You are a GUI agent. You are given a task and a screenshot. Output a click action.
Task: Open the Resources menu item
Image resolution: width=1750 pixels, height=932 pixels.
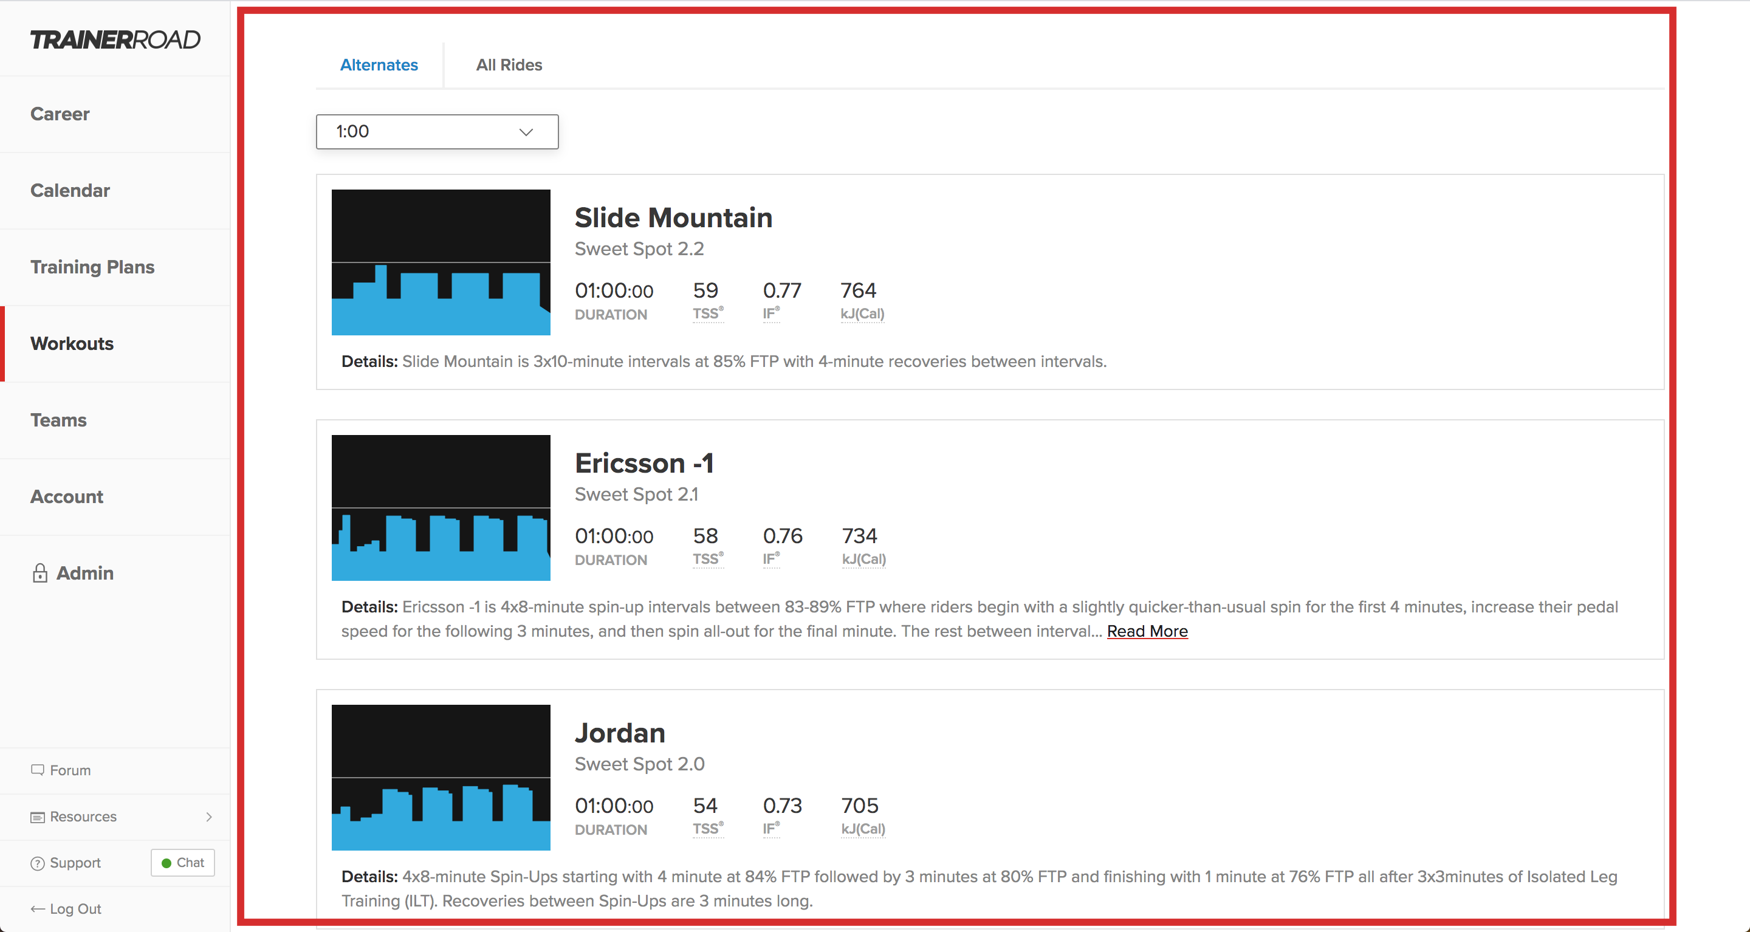pyautogui.click(x=83, y=817)
